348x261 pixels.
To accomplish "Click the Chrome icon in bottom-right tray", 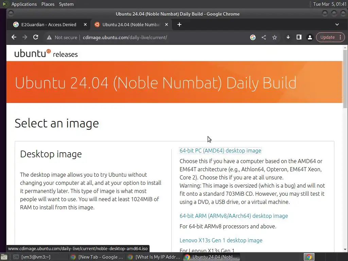I will [x=309, y=257].
